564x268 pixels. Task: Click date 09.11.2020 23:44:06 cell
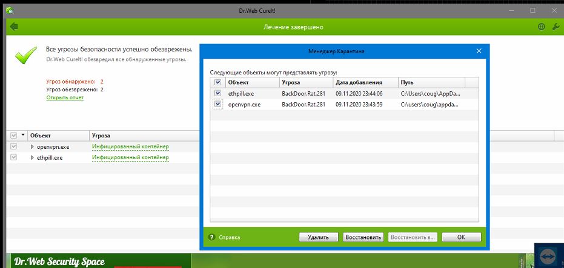[359, 93]
